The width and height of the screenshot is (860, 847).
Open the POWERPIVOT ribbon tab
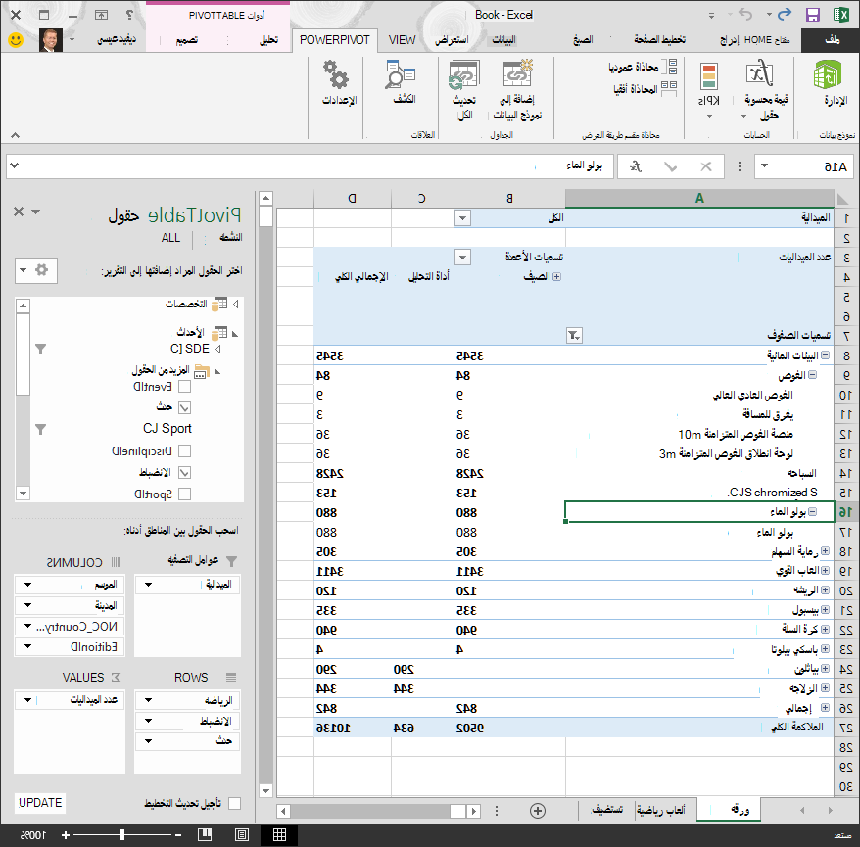click(335, 40)
